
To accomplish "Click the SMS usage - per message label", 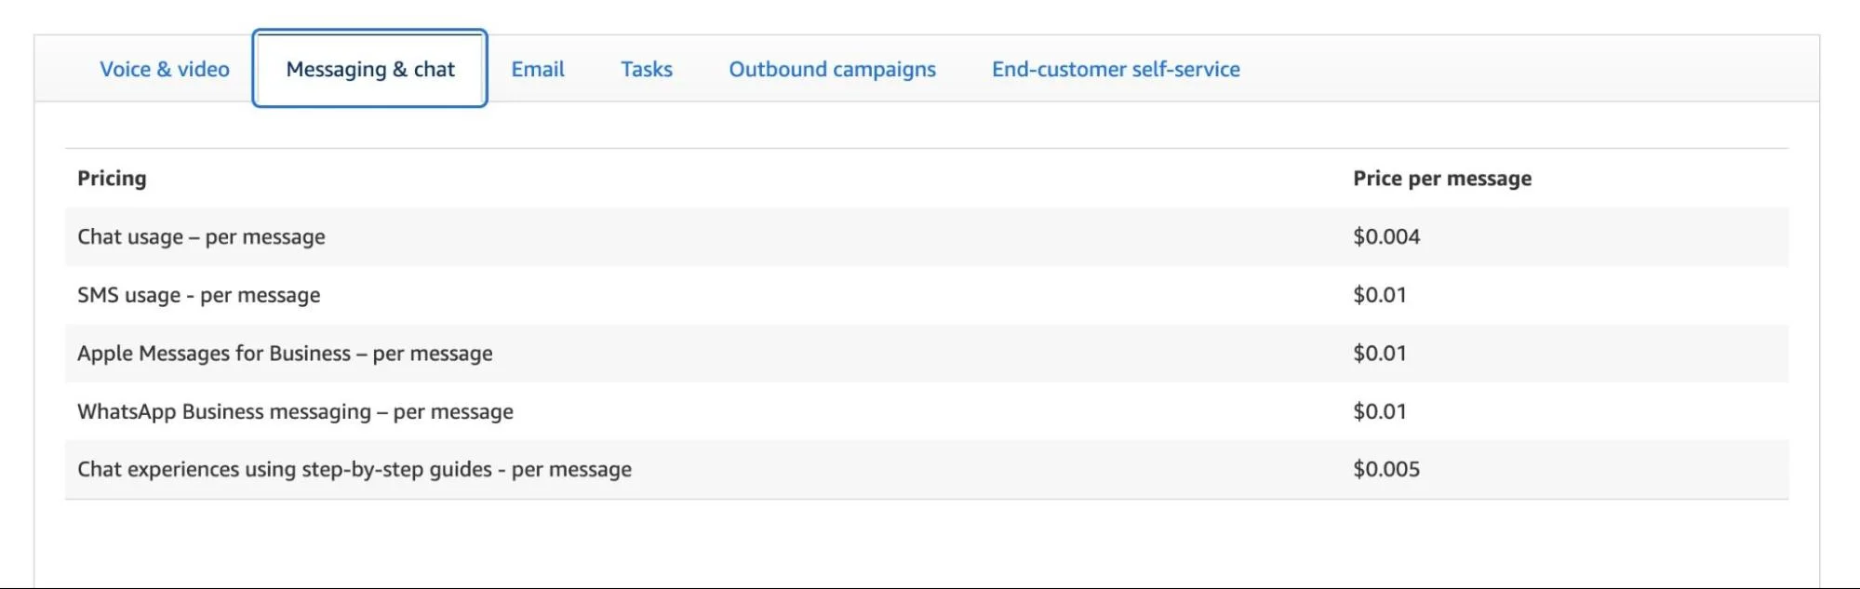I will (x=198, y=296).
